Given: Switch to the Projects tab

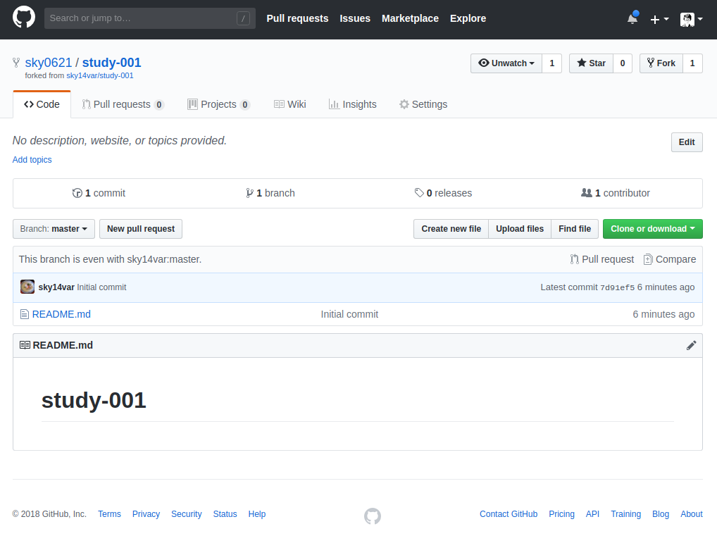Looking at the screenshot, I should tap(218, 104).
